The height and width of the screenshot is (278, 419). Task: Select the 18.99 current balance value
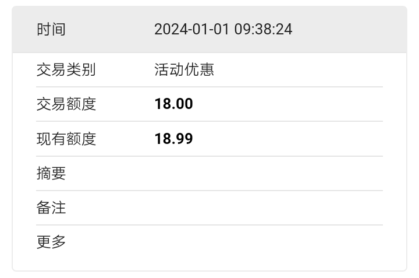(x=173, y=139)
